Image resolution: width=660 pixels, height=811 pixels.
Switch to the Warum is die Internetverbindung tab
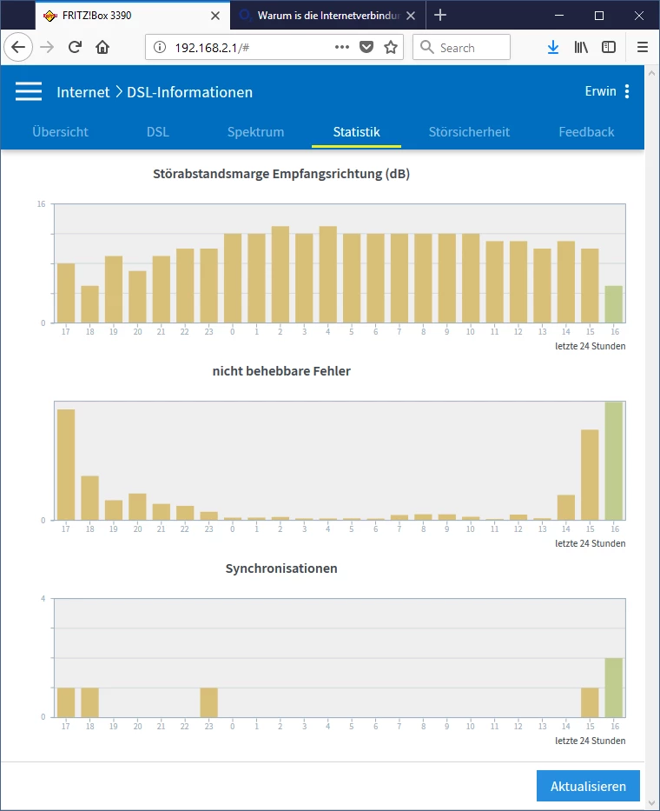tap(328, 16)
